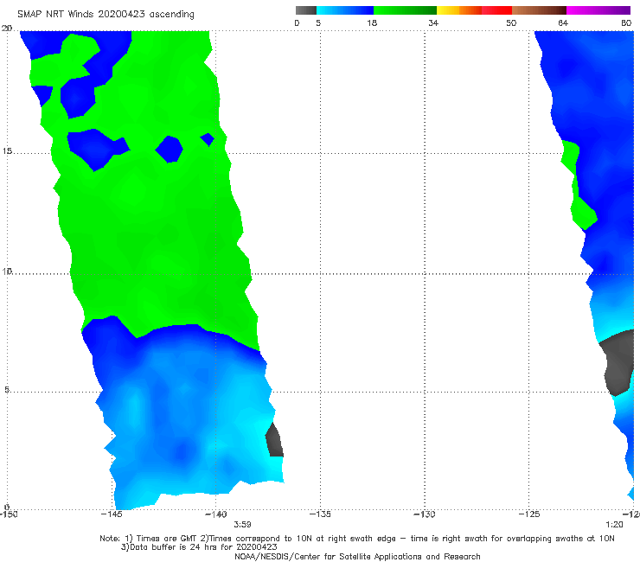Click colorbar label '34'

click(433, 22)
